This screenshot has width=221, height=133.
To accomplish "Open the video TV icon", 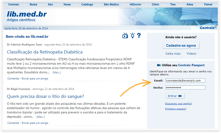I will [125, 36].
